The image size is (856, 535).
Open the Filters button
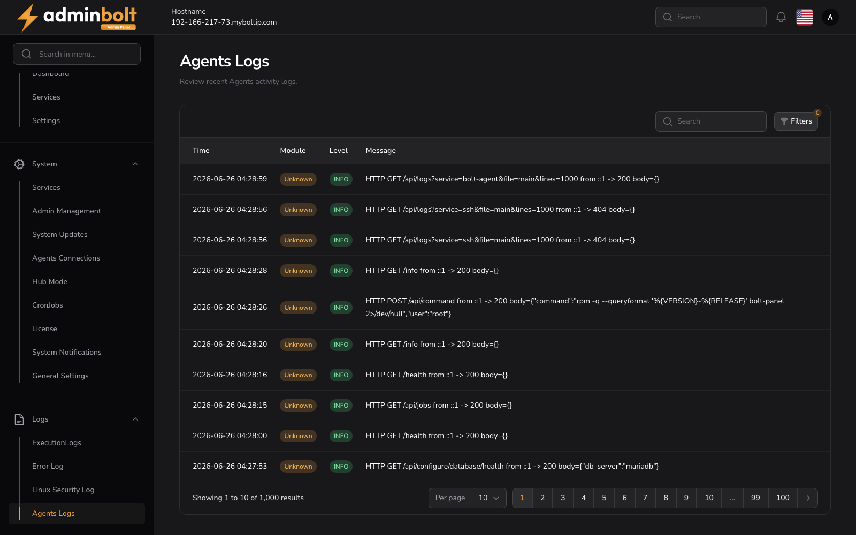[796, 121]
